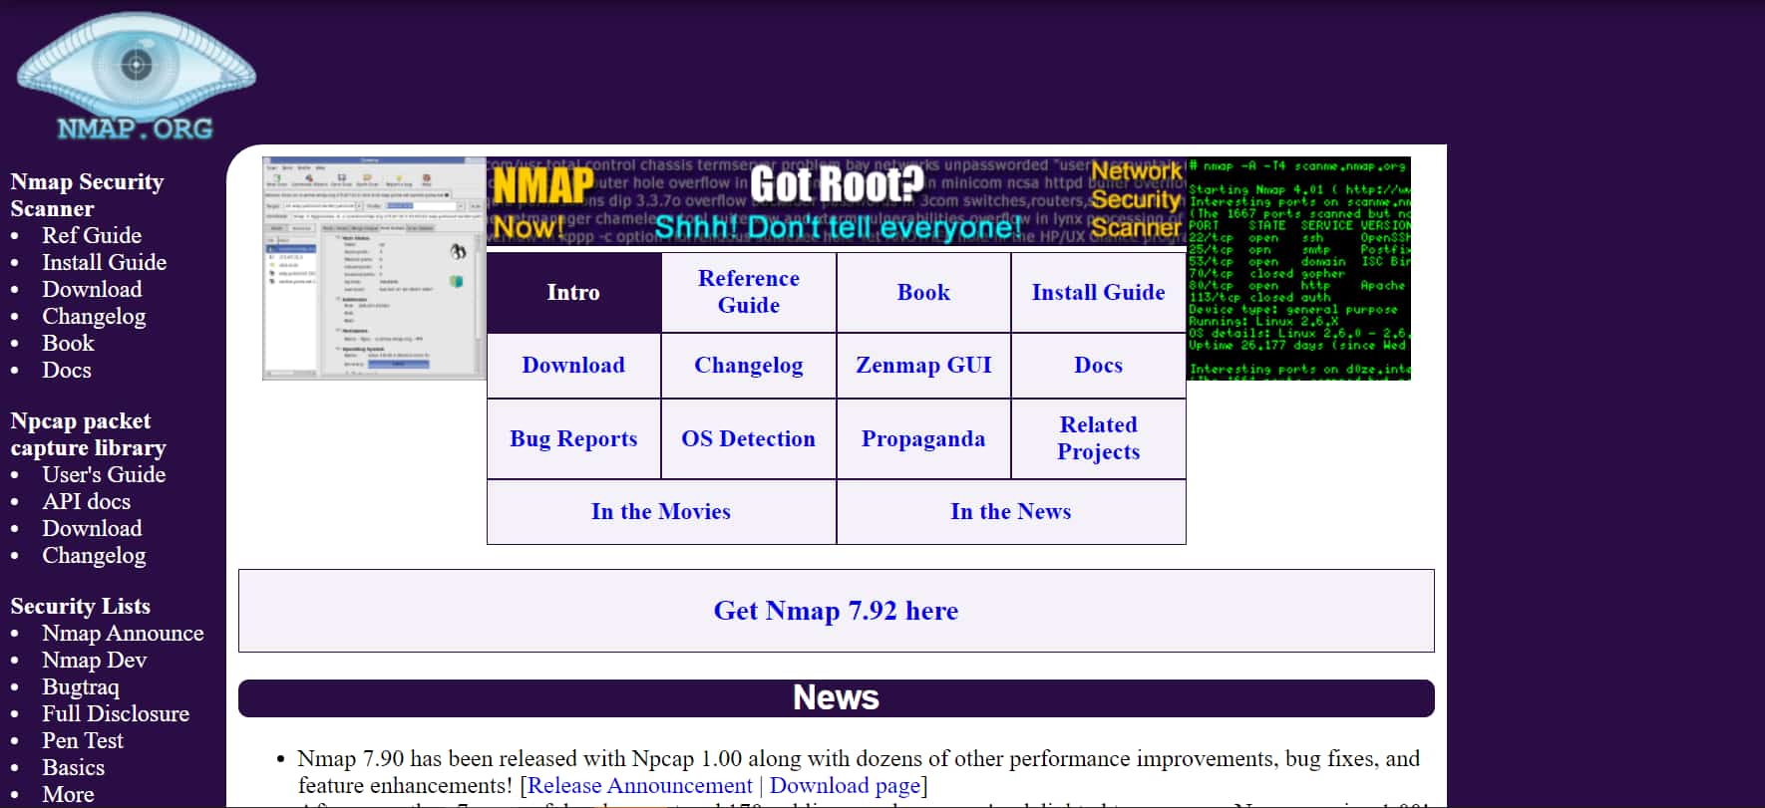The height and width of the screenshot is (808, 1765).
Task: Open Docs in the navigation grid
Action: (1098, 366)
